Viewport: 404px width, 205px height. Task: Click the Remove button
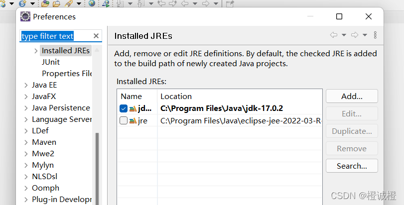352,148
